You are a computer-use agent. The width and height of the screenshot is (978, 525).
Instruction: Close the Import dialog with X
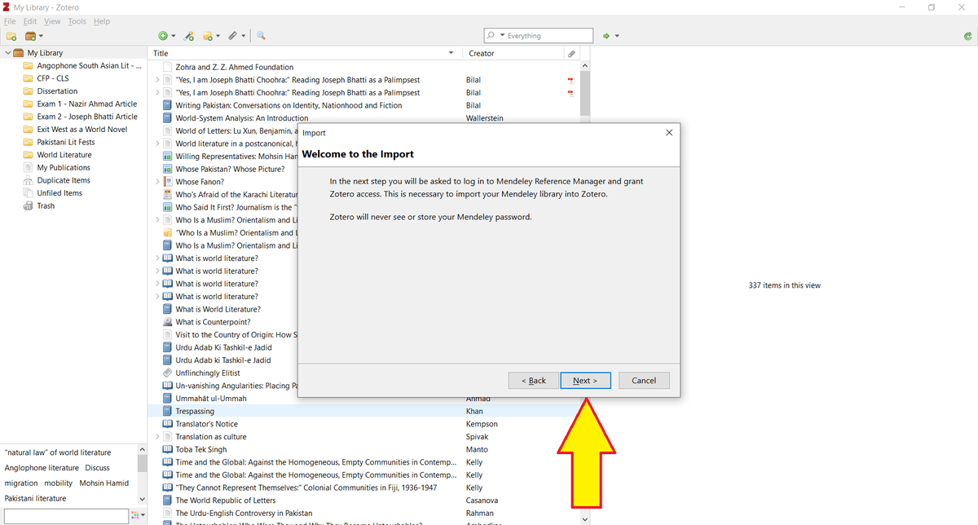[x=669, y=132]
